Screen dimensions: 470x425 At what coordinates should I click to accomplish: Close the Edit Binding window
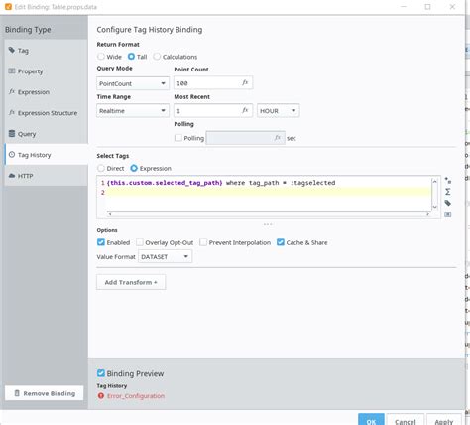pyautogui.click(x=452, y=7)
